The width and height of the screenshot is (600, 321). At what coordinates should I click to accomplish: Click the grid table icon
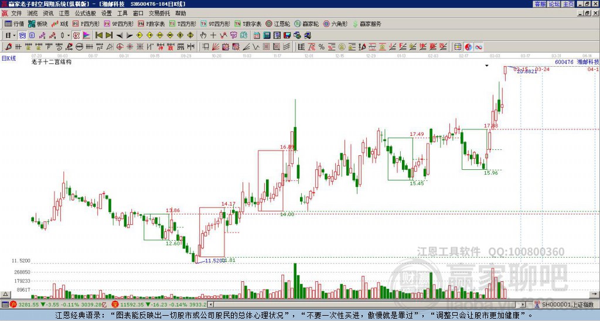[x=458, y=47]
